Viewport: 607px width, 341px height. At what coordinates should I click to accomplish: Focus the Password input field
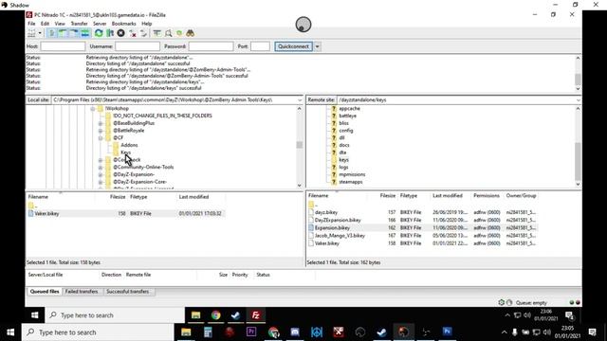pos(211,46)
